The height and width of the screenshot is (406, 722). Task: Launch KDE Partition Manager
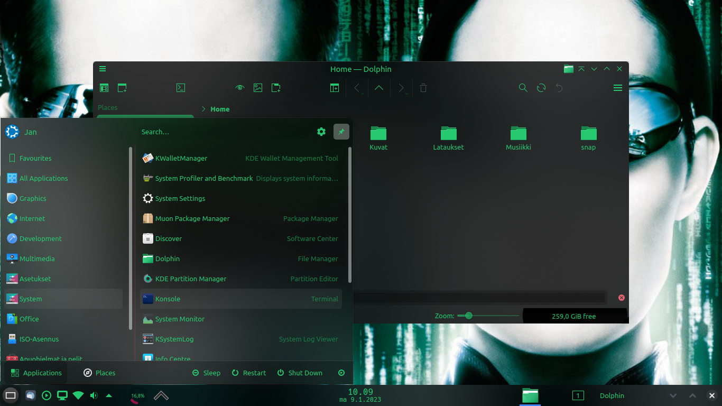point(241,279)
